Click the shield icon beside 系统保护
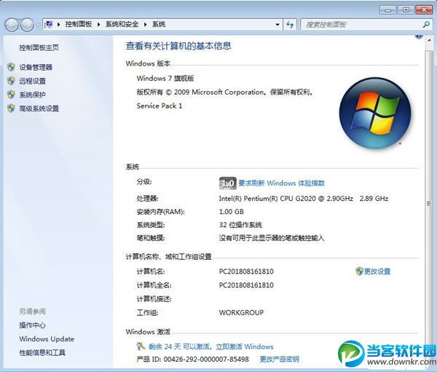This screenshot has height=372, width=437. [11, 95]
